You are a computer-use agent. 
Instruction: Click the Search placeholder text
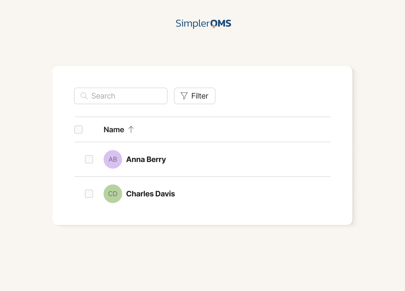(x=103, y=96)
